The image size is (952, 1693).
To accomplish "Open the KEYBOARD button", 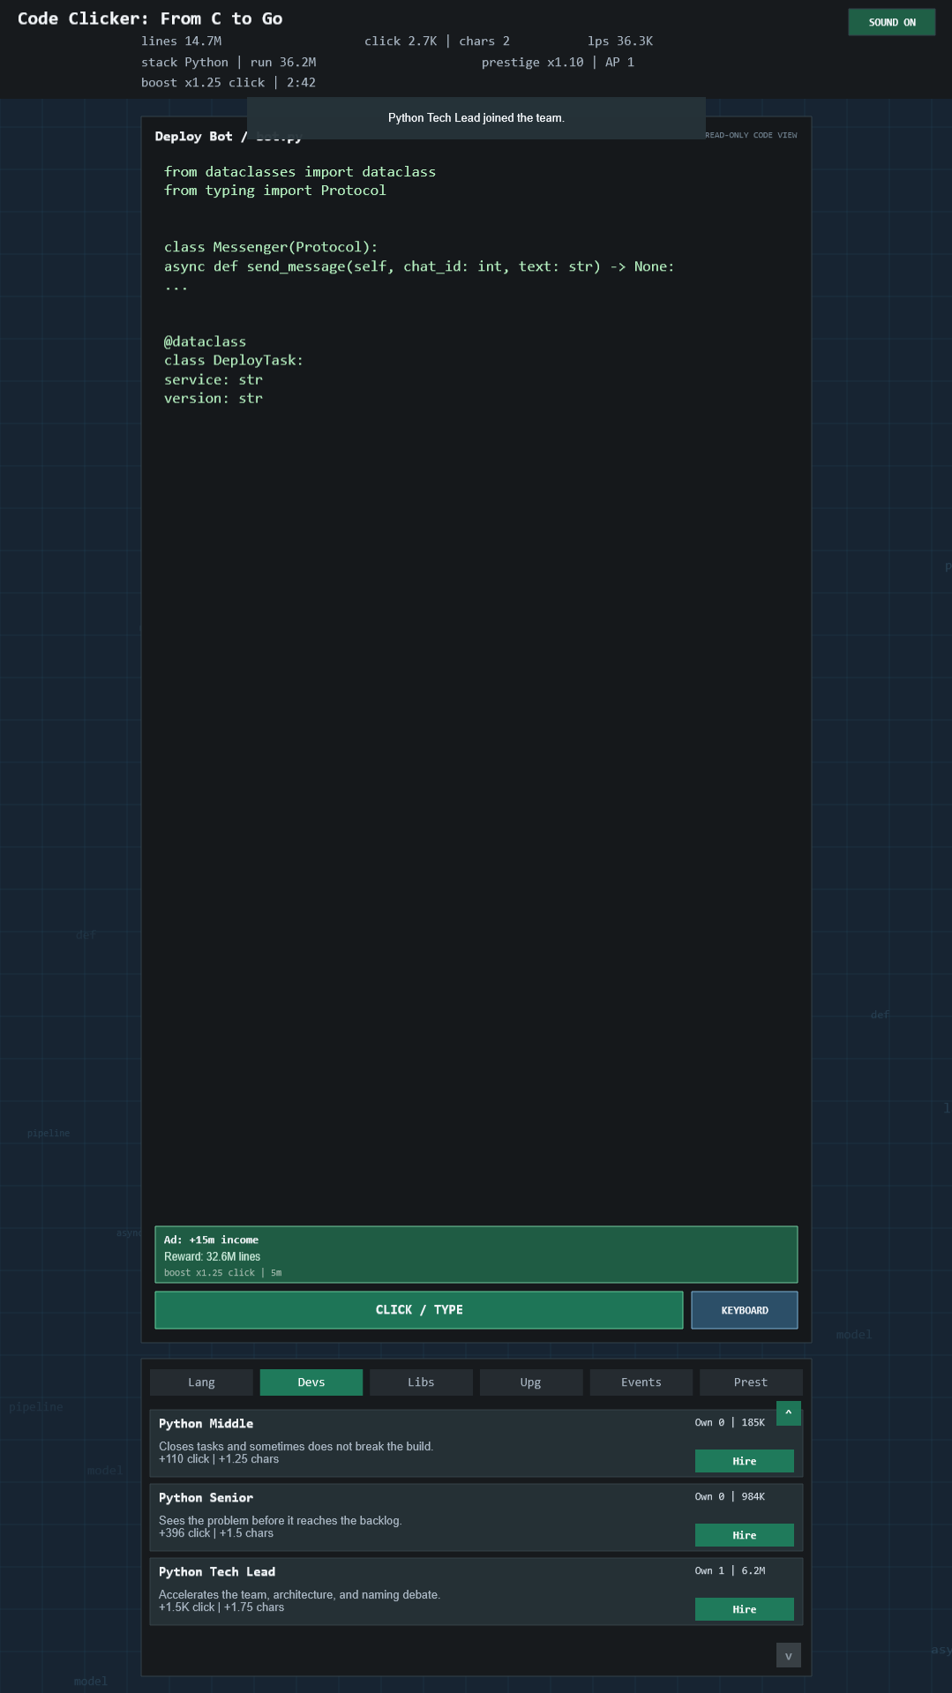I will click(x=745, y=1310).
